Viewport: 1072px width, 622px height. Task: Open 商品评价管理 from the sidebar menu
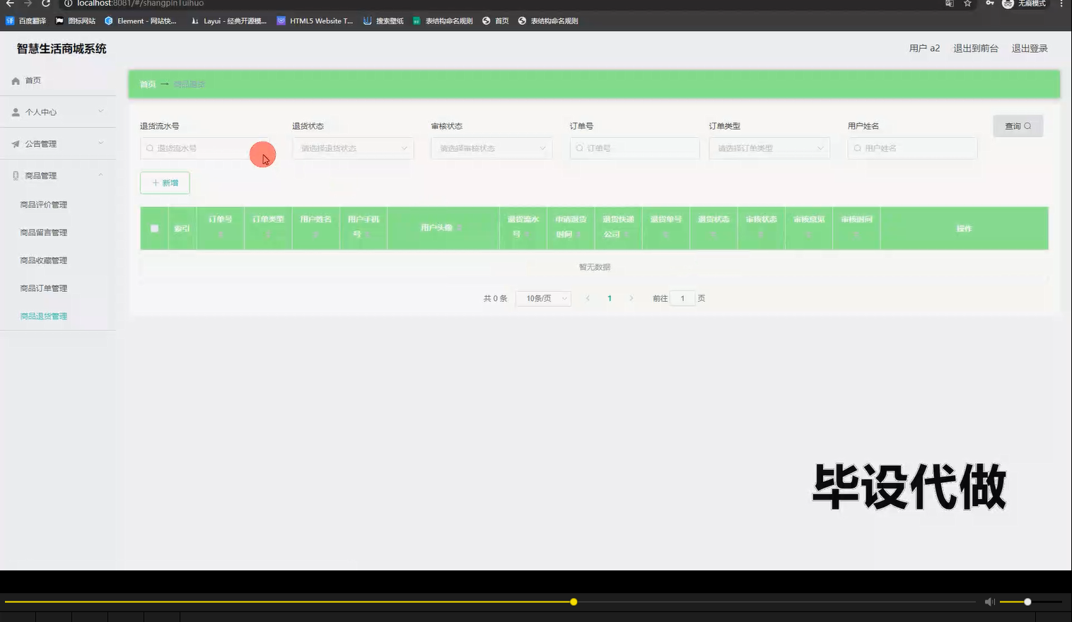(x=44, y=204)
